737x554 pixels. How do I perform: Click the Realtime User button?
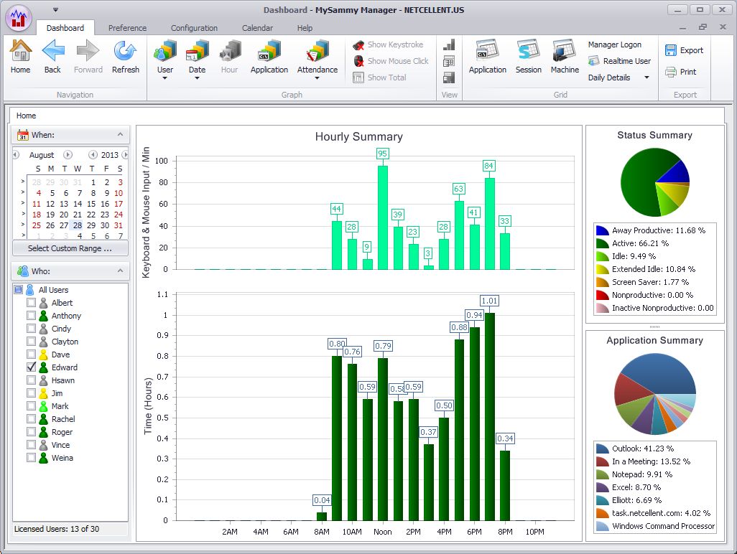point(619,61)
